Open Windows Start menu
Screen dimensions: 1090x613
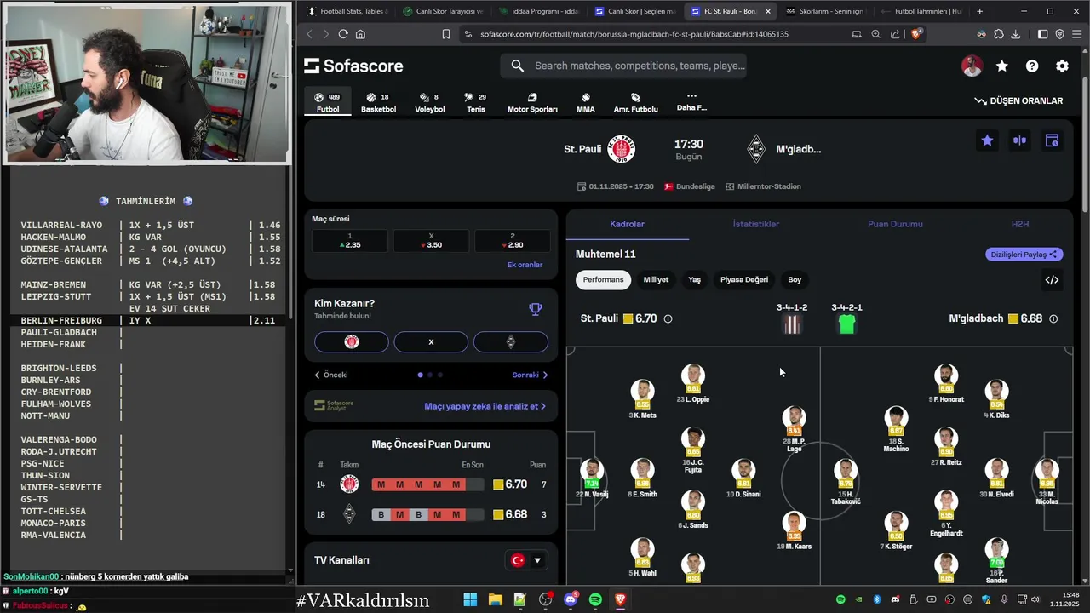click(x=470, y=599)
